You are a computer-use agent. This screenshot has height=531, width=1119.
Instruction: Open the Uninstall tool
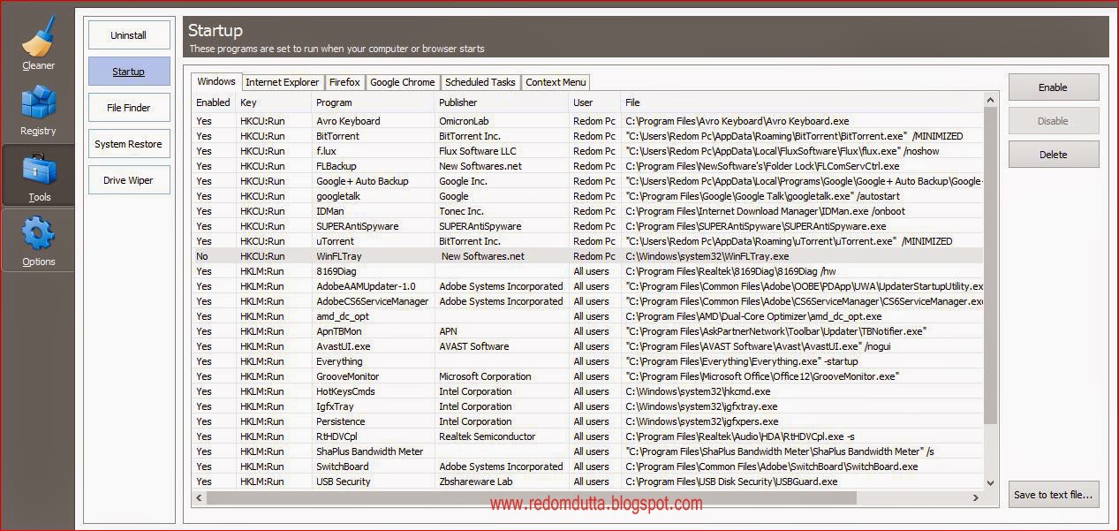coord(129,35)
